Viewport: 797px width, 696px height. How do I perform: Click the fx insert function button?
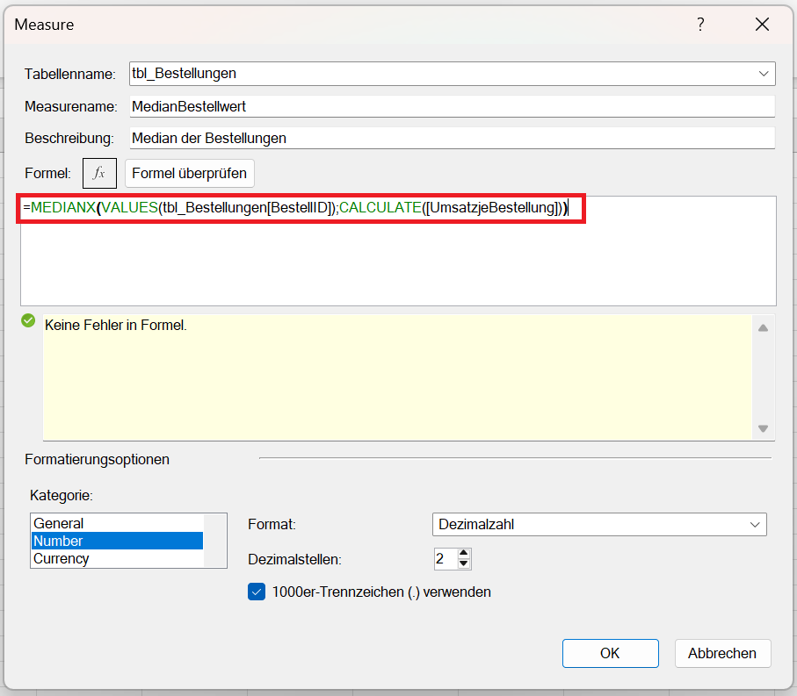(x=99, y=173)
